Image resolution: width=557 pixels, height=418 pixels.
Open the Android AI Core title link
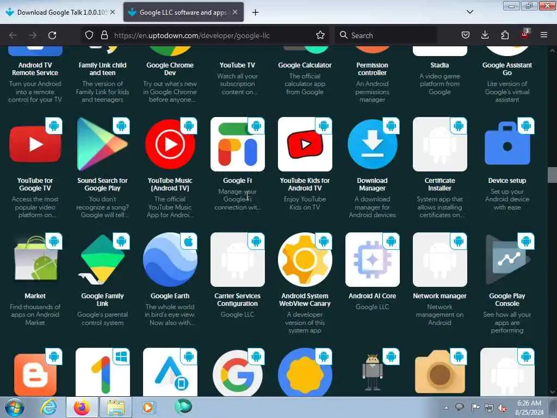372,296
